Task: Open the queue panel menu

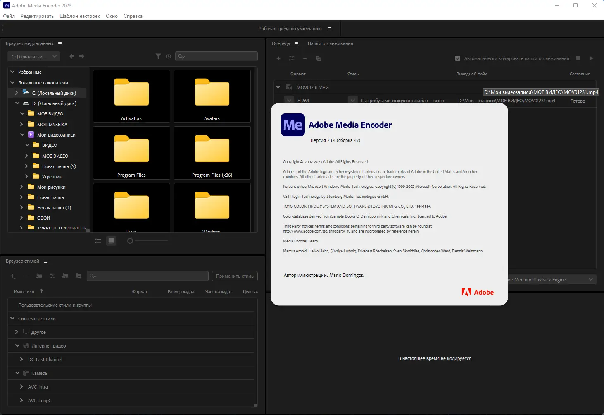Action: coord(297,43)
